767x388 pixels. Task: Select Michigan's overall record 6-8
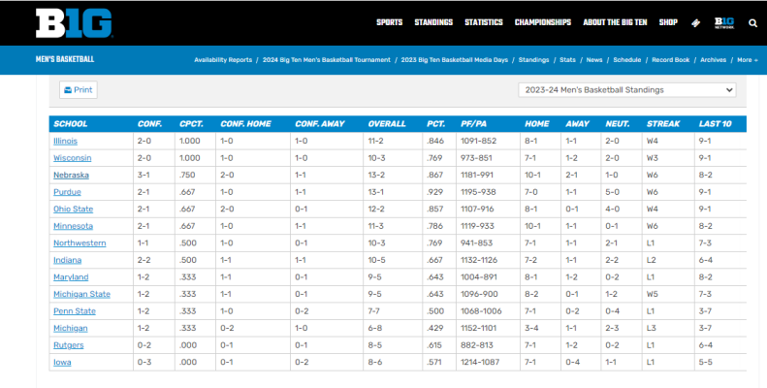(x=375, y=328)
